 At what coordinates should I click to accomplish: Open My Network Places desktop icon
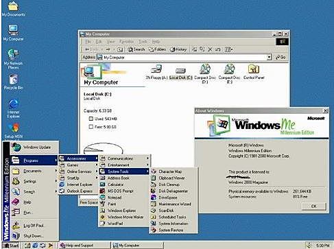coord(13,59)
